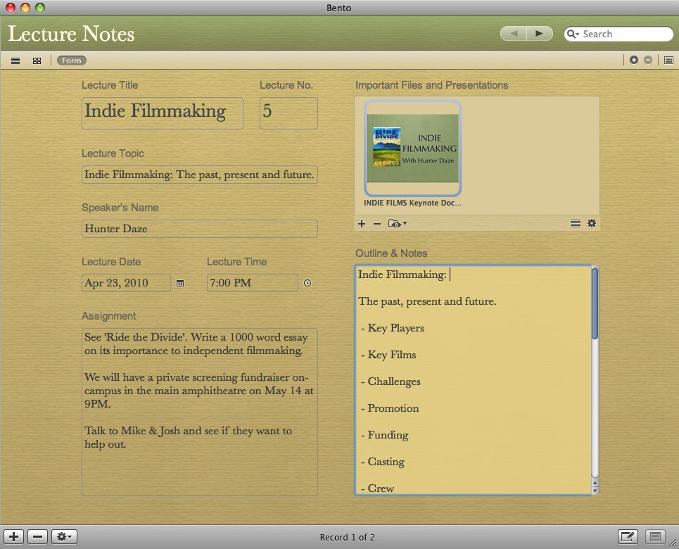Expand the search options magnifier menu
This screenshot has width=679, height=549.
(573, 34)
